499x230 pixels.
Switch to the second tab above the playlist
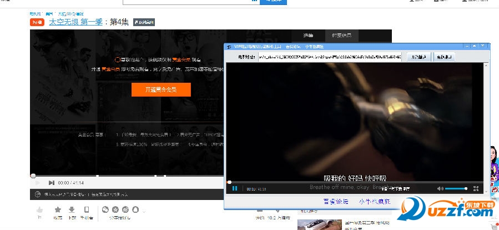pos(342,36)
